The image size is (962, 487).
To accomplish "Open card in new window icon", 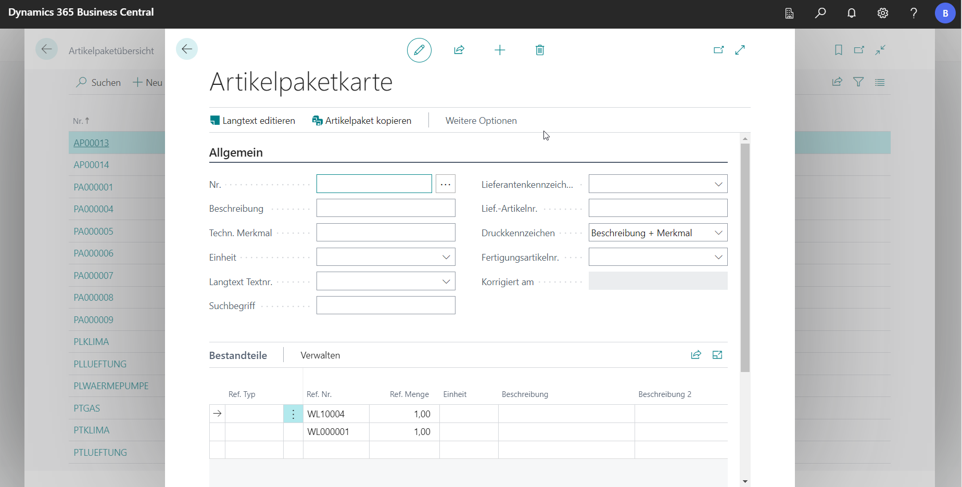I will tap(718, 50).
